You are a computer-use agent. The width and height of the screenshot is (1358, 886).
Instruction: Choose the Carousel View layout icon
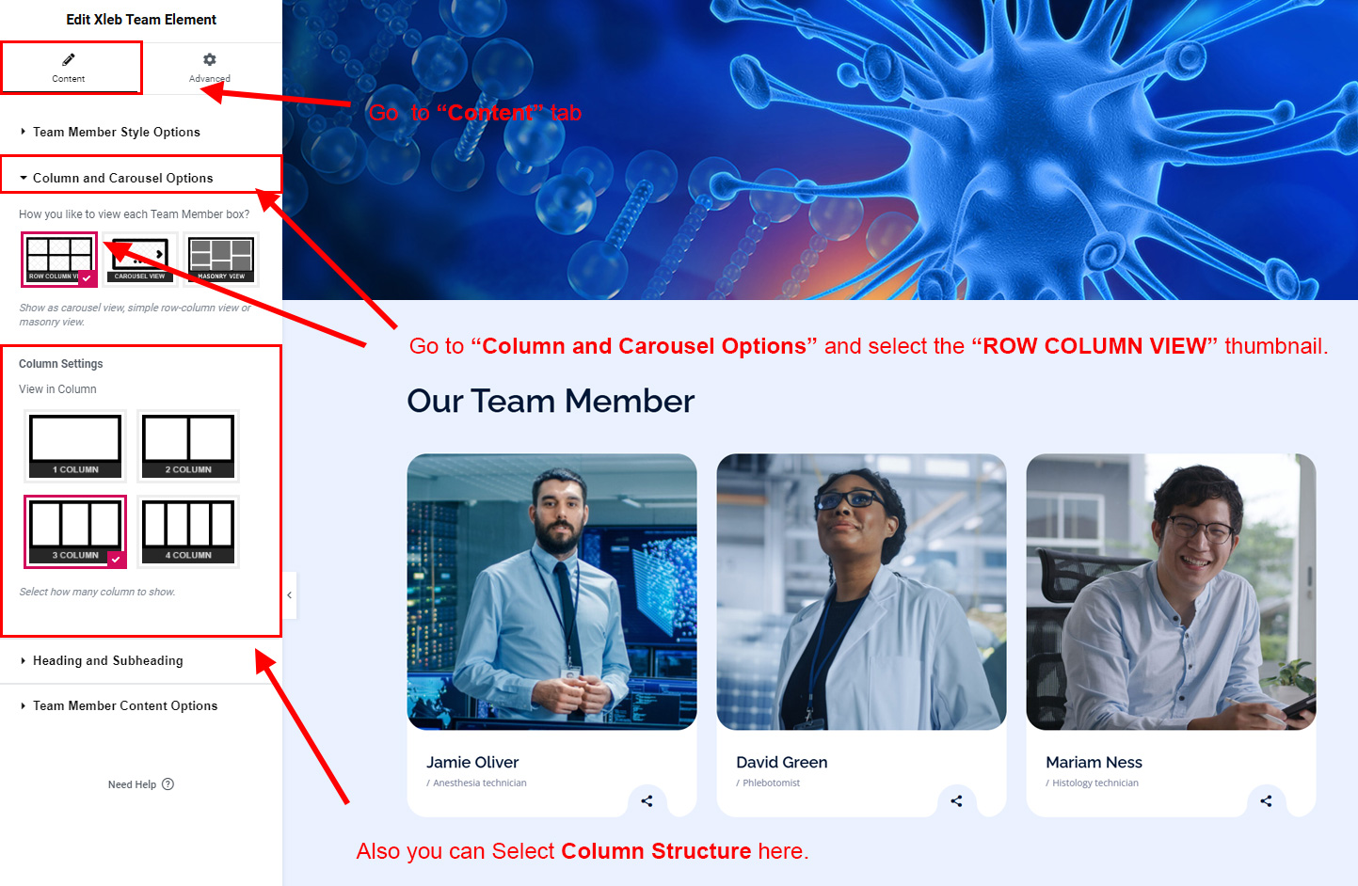[140, 259]
